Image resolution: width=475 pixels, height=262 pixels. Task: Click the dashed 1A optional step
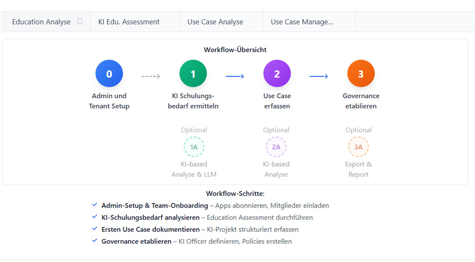pos(194,147)
